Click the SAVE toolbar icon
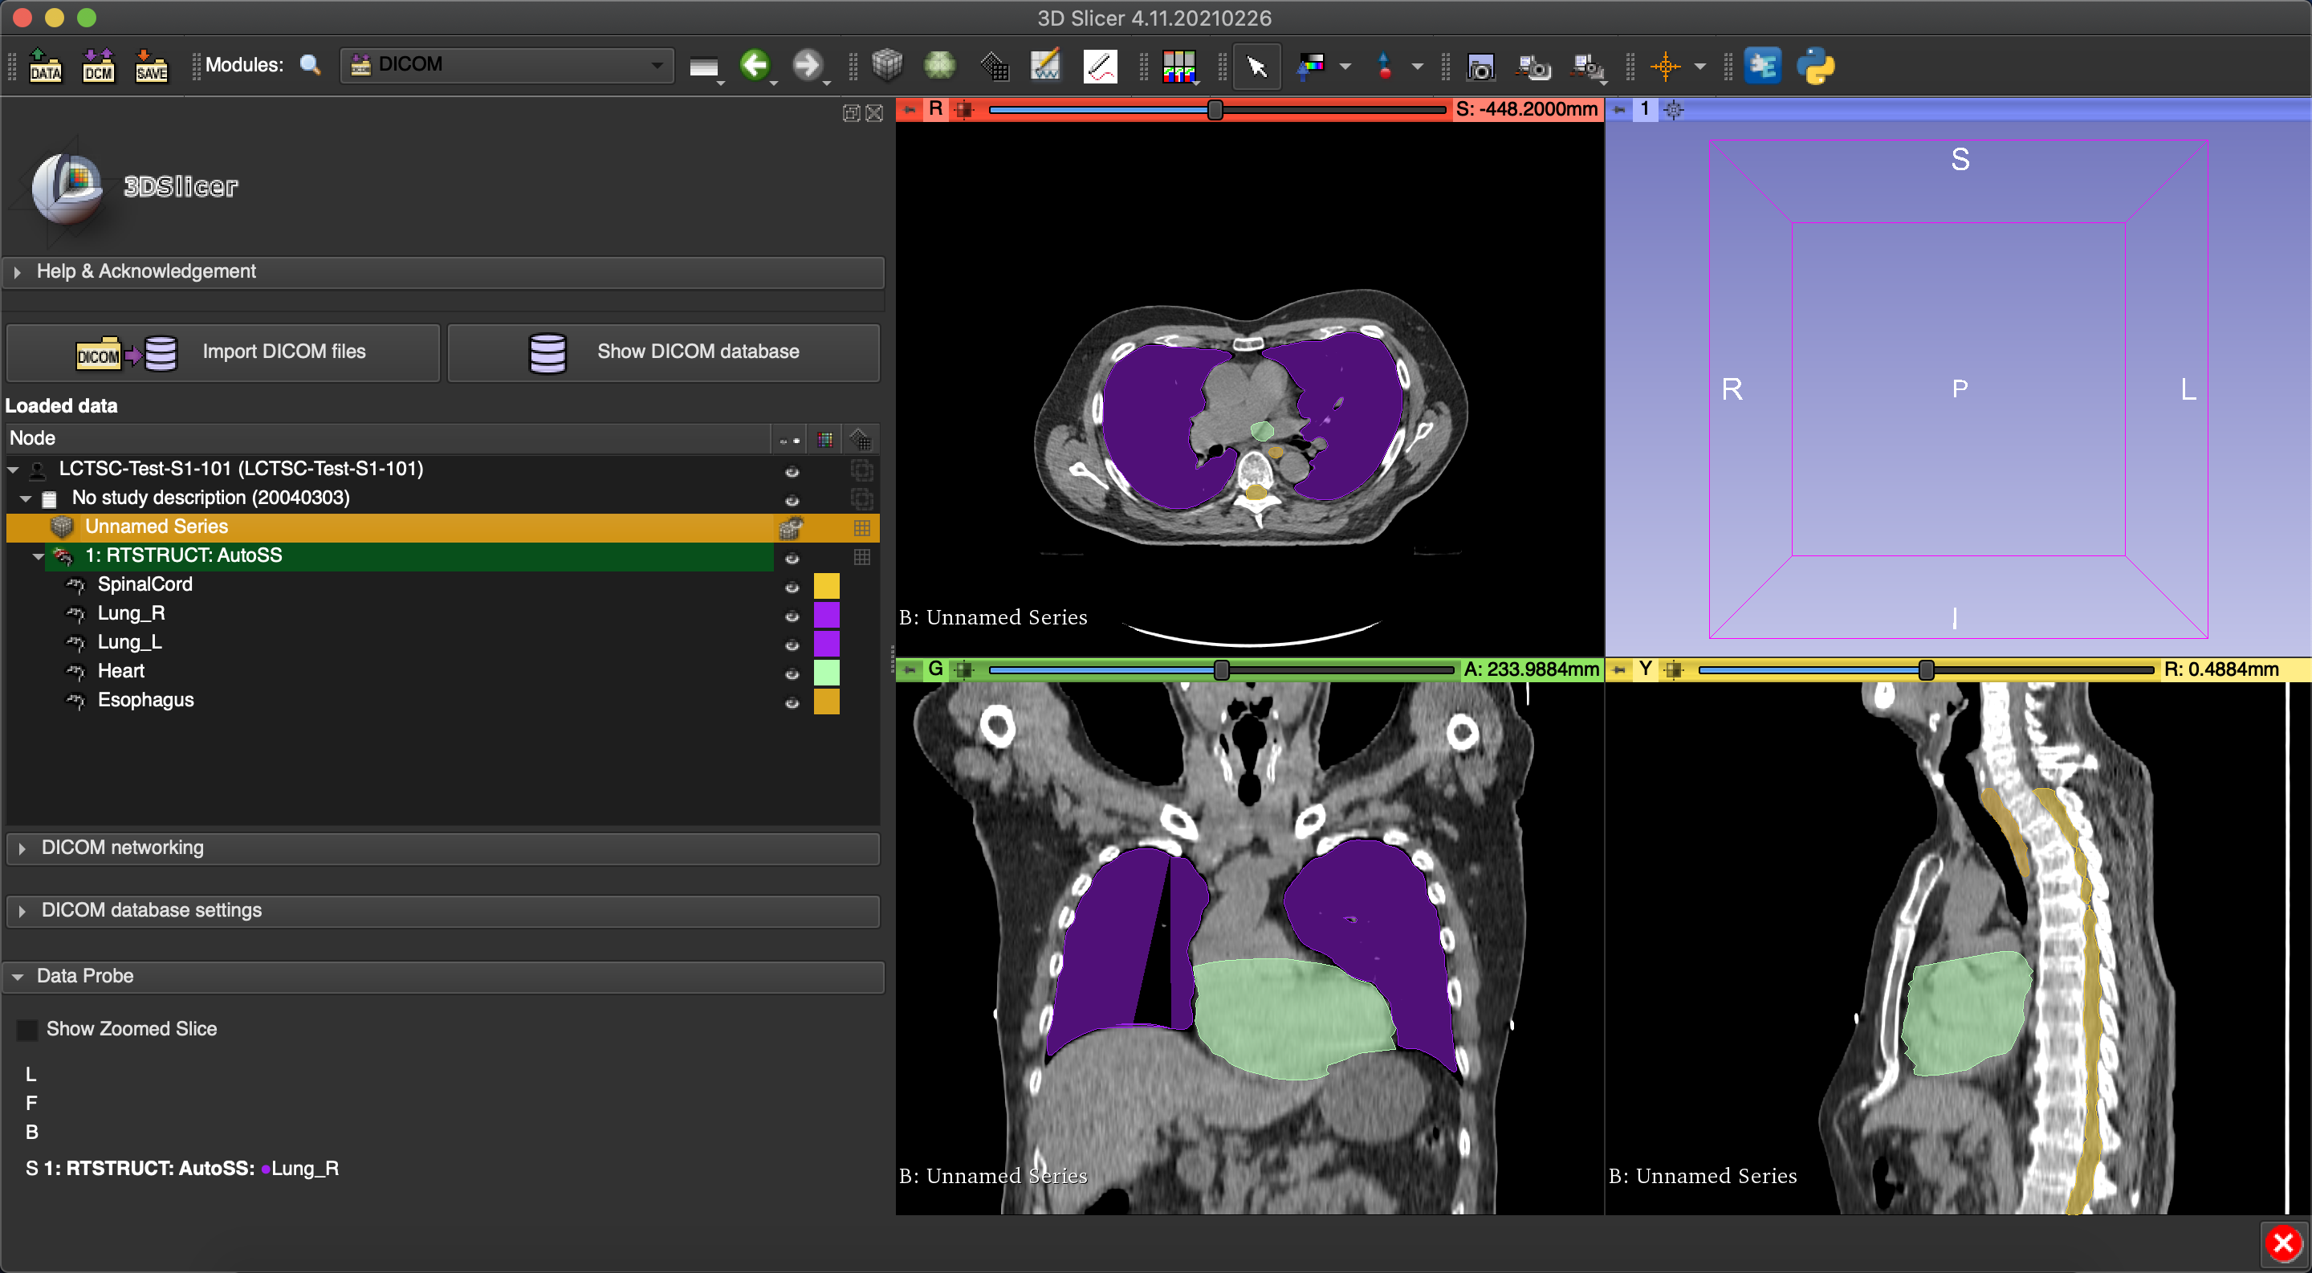The width and height of the screenshot is (2312, 1273). point(151,66)
